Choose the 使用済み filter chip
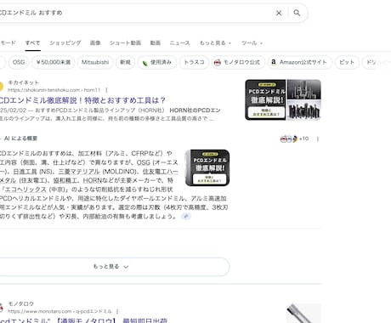391x323 pixels. click(x=157, y=62)
